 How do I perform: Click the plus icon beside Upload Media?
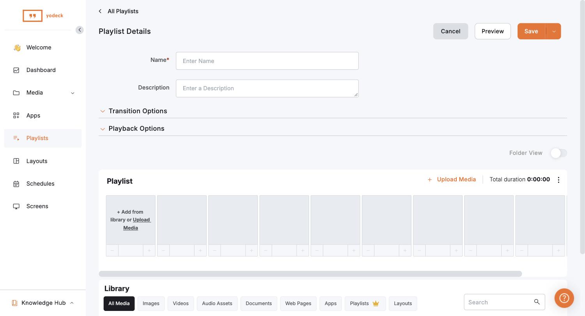point(429,179)
